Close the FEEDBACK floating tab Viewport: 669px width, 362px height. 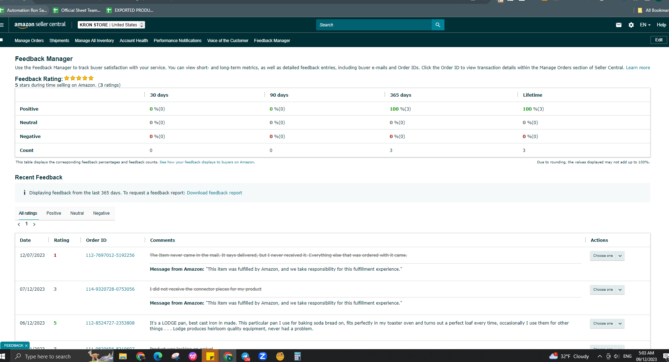click(x=26, y=346)
